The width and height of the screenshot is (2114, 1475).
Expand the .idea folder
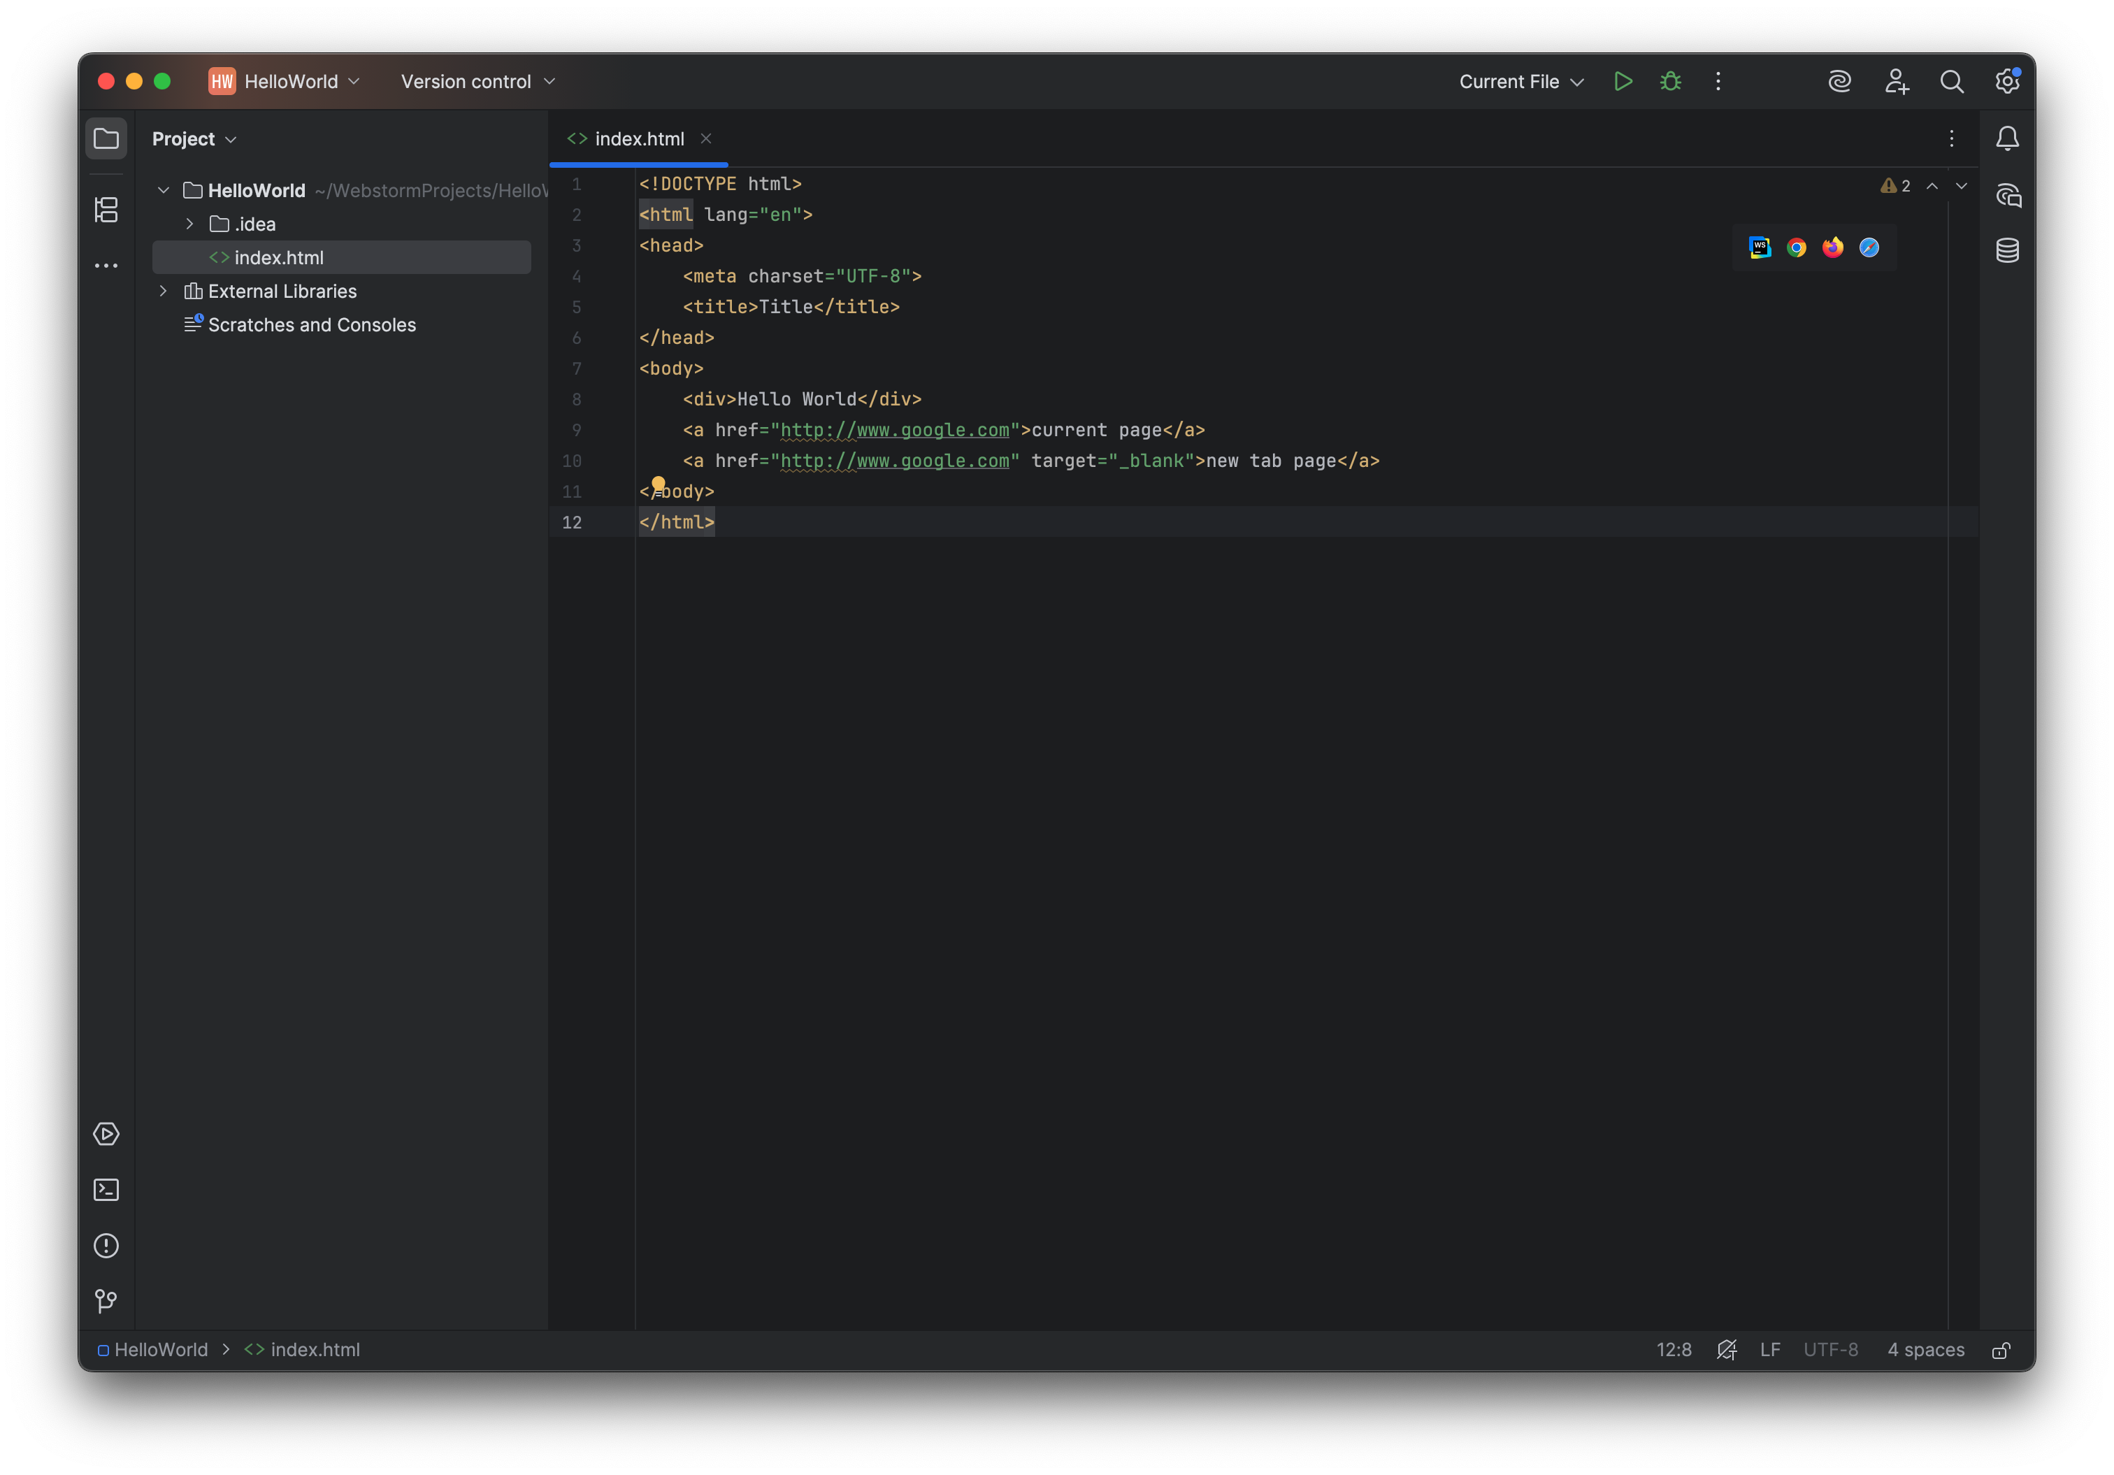191,224
